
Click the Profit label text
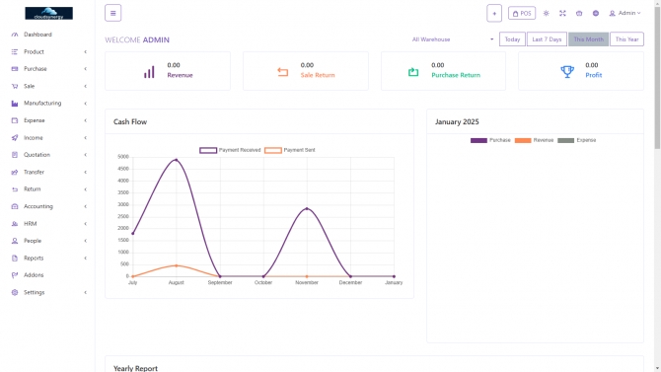click(594, 75)
